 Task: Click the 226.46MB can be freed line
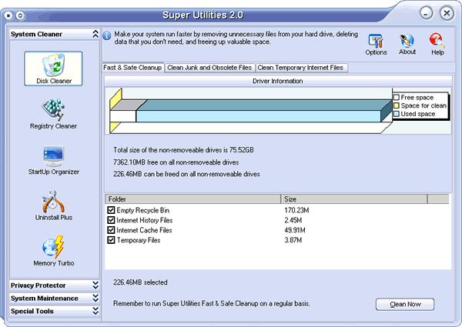coord(186,174)
